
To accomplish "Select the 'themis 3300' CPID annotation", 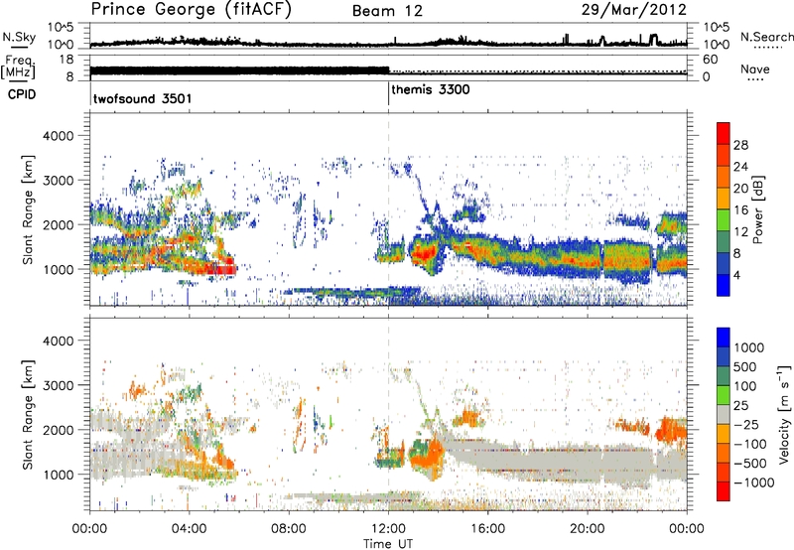I will coord(431,89).
